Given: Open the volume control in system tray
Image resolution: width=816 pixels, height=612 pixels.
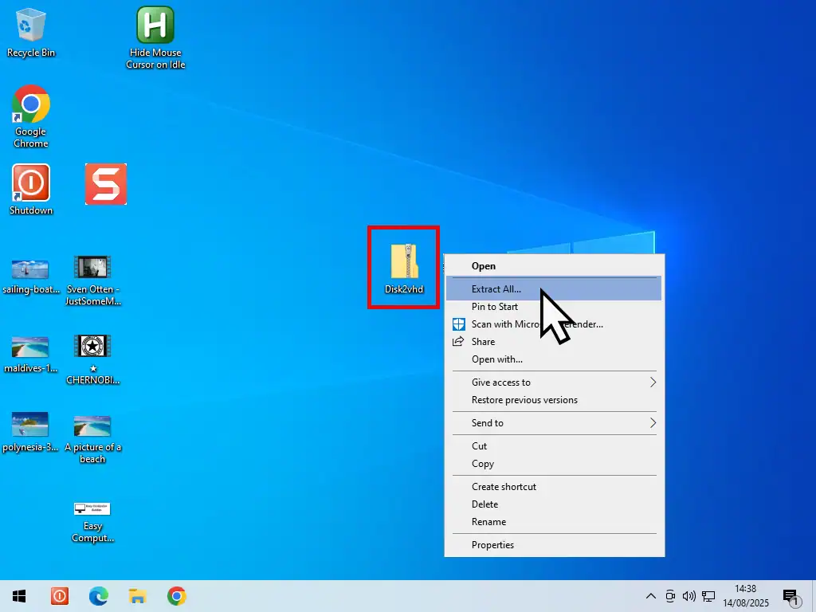Looking at the screenshot, I should pos(689,596).
